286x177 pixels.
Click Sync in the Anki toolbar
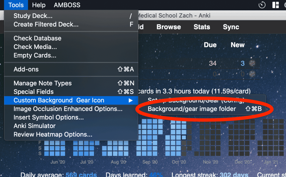231,27
